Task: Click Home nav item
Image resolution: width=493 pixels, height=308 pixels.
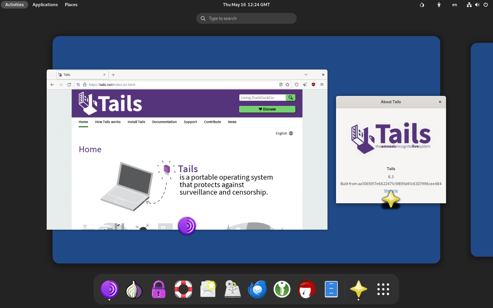Action: 83,122
